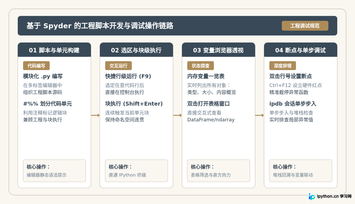Click the line 连续触发当前单元块
Screen dimensions: 355x204
click(x=127, y=113)
